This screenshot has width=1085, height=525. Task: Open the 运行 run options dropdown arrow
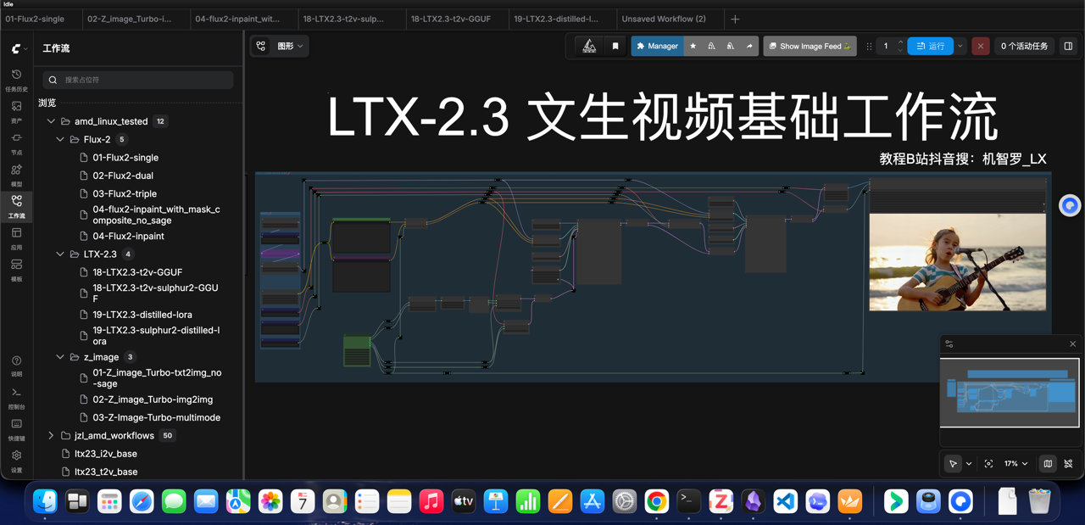(x=960, y=46)
